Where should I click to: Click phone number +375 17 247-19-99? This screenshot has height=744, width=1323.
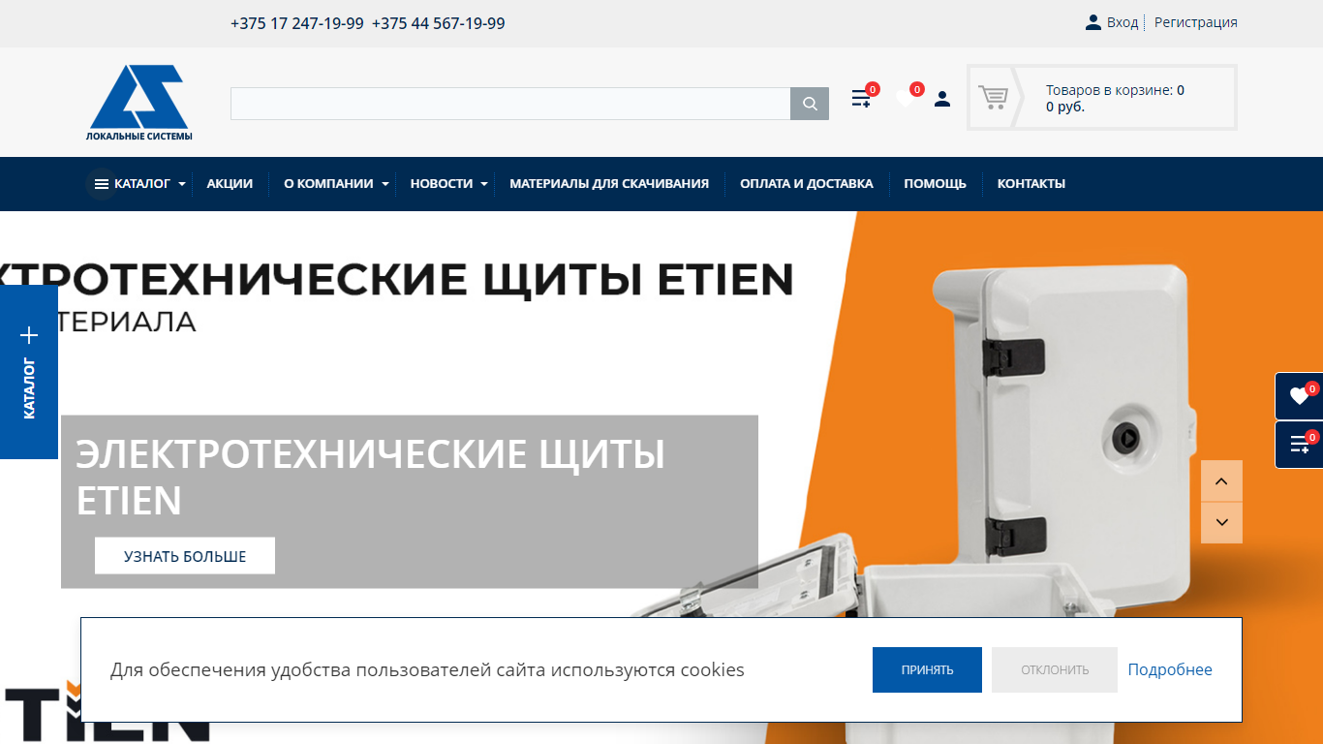297,23
